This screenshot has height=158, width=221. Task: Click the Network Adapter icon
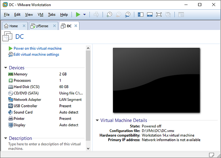pyautogui.click(x=10, y=100)
